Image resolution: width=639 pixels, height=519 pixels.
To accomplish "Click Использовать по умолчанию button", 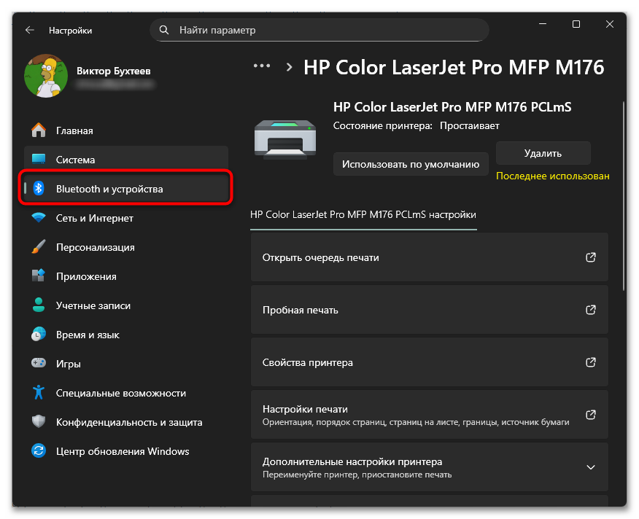I will pos(411,164).
